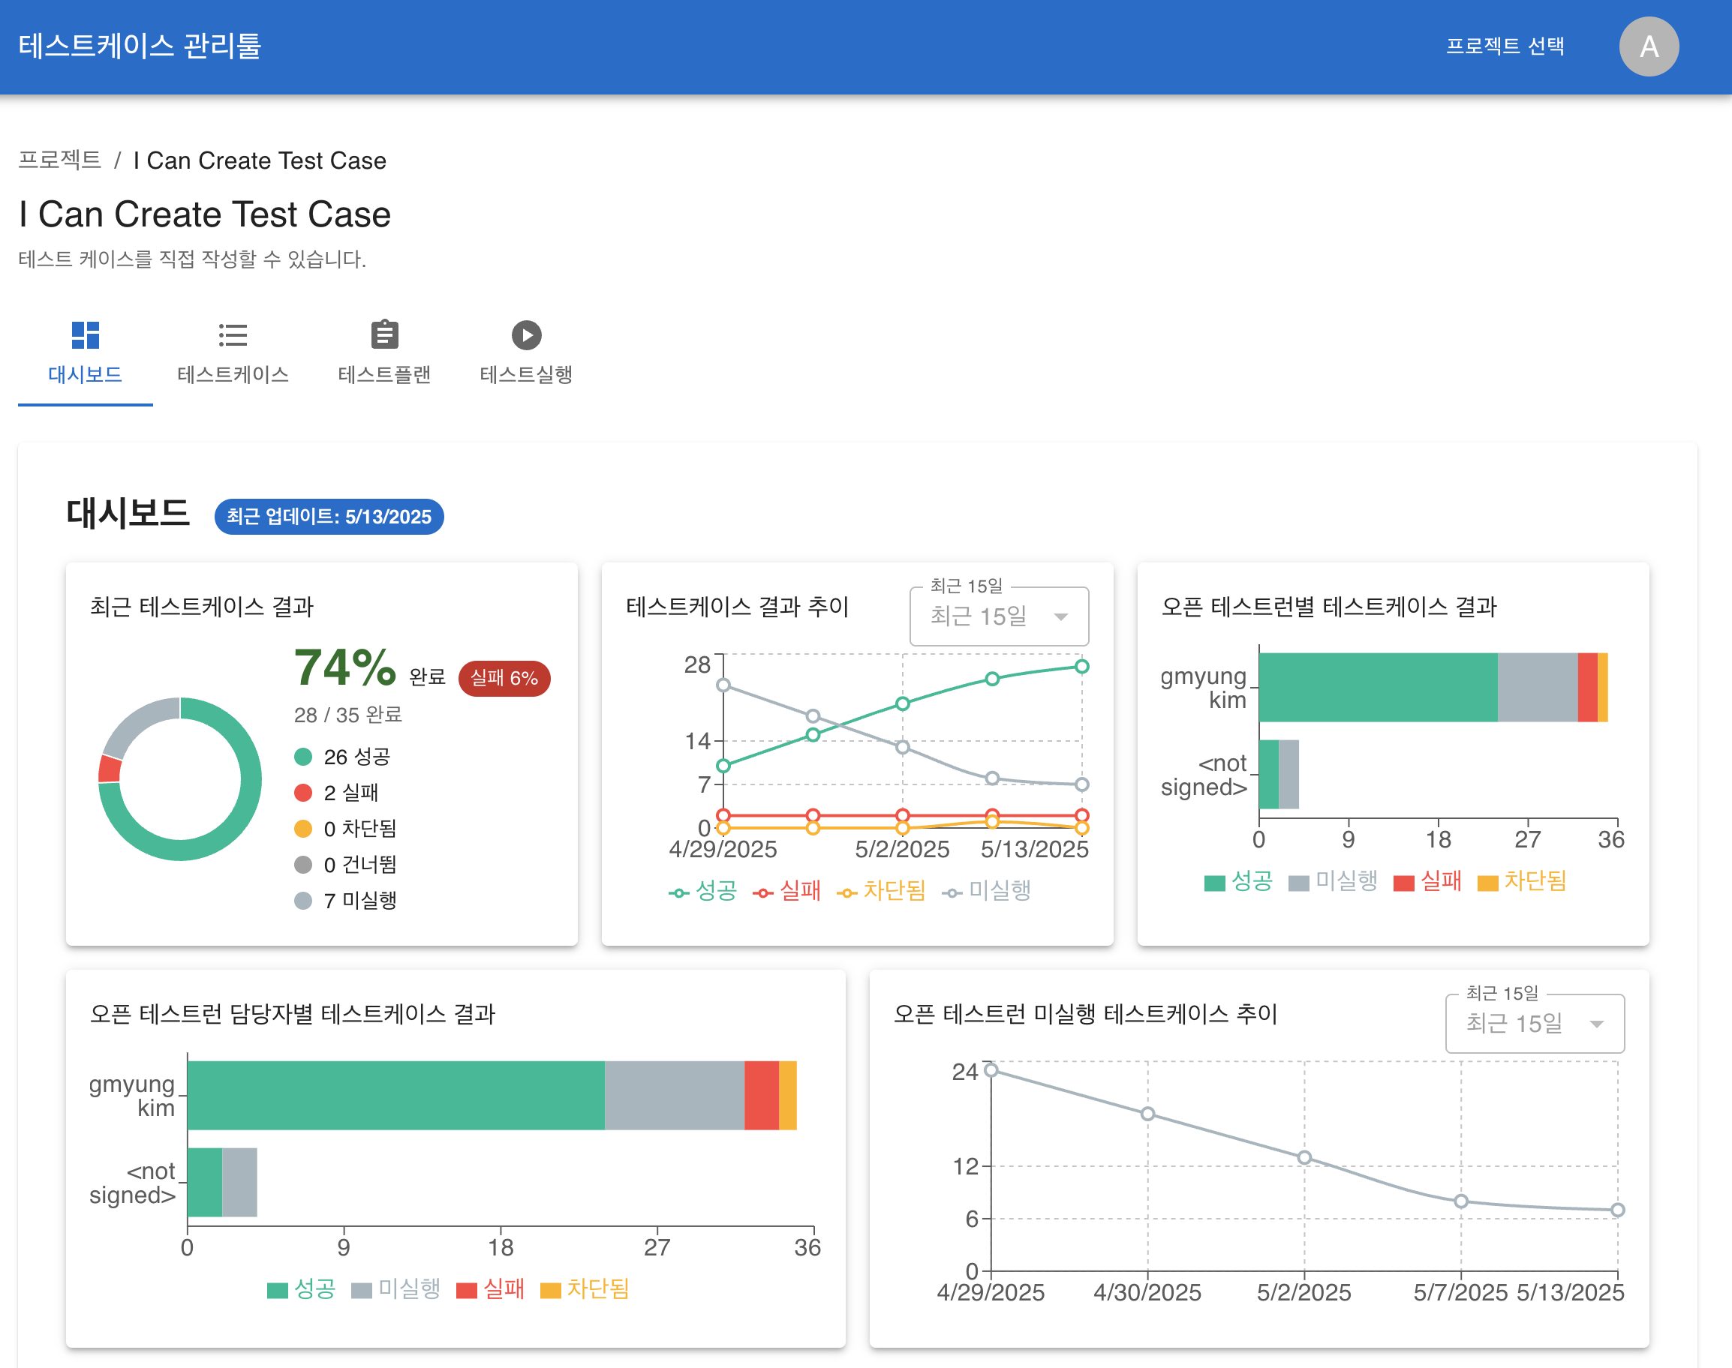Click the dropdown arrow in 결과 추이 card
This screenshot has height=1368, width=1732.
pos(1060,616)
